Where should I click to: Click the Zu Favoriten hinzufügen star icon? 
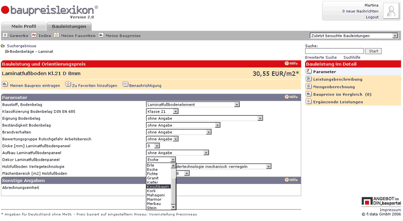click(x=68, y=84)
